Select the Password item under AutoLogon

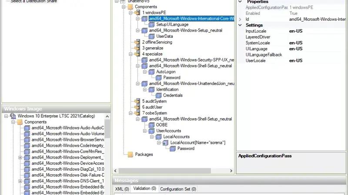[x=171, y=78]
